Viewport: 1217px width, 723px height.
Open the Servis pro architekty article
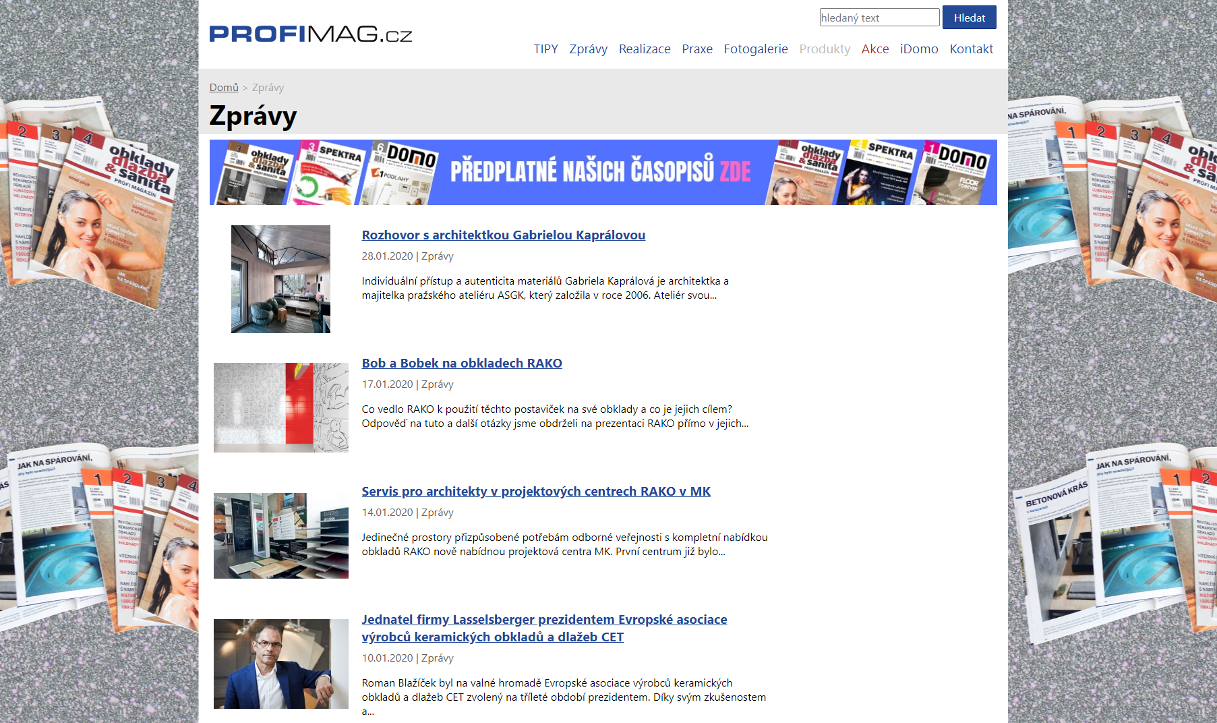point(535,492)
